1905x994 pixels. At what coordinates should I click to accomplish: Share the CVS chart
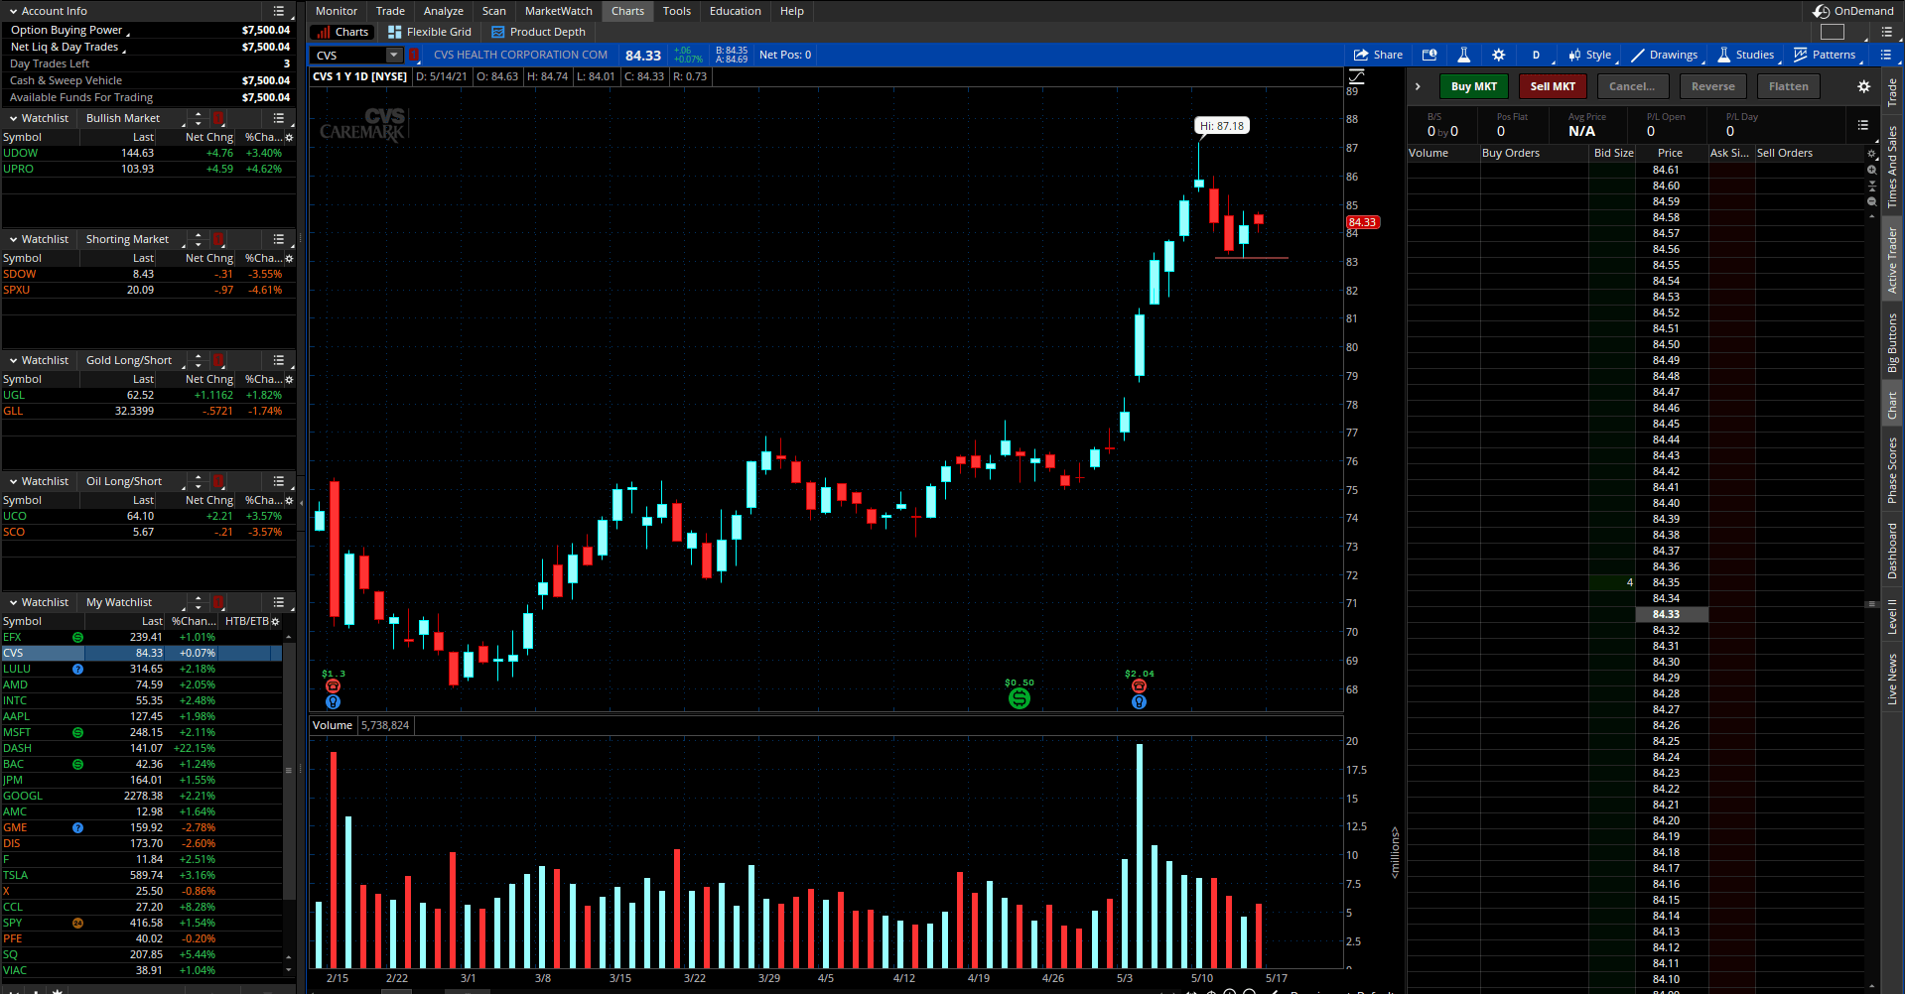click(1378, 55)
